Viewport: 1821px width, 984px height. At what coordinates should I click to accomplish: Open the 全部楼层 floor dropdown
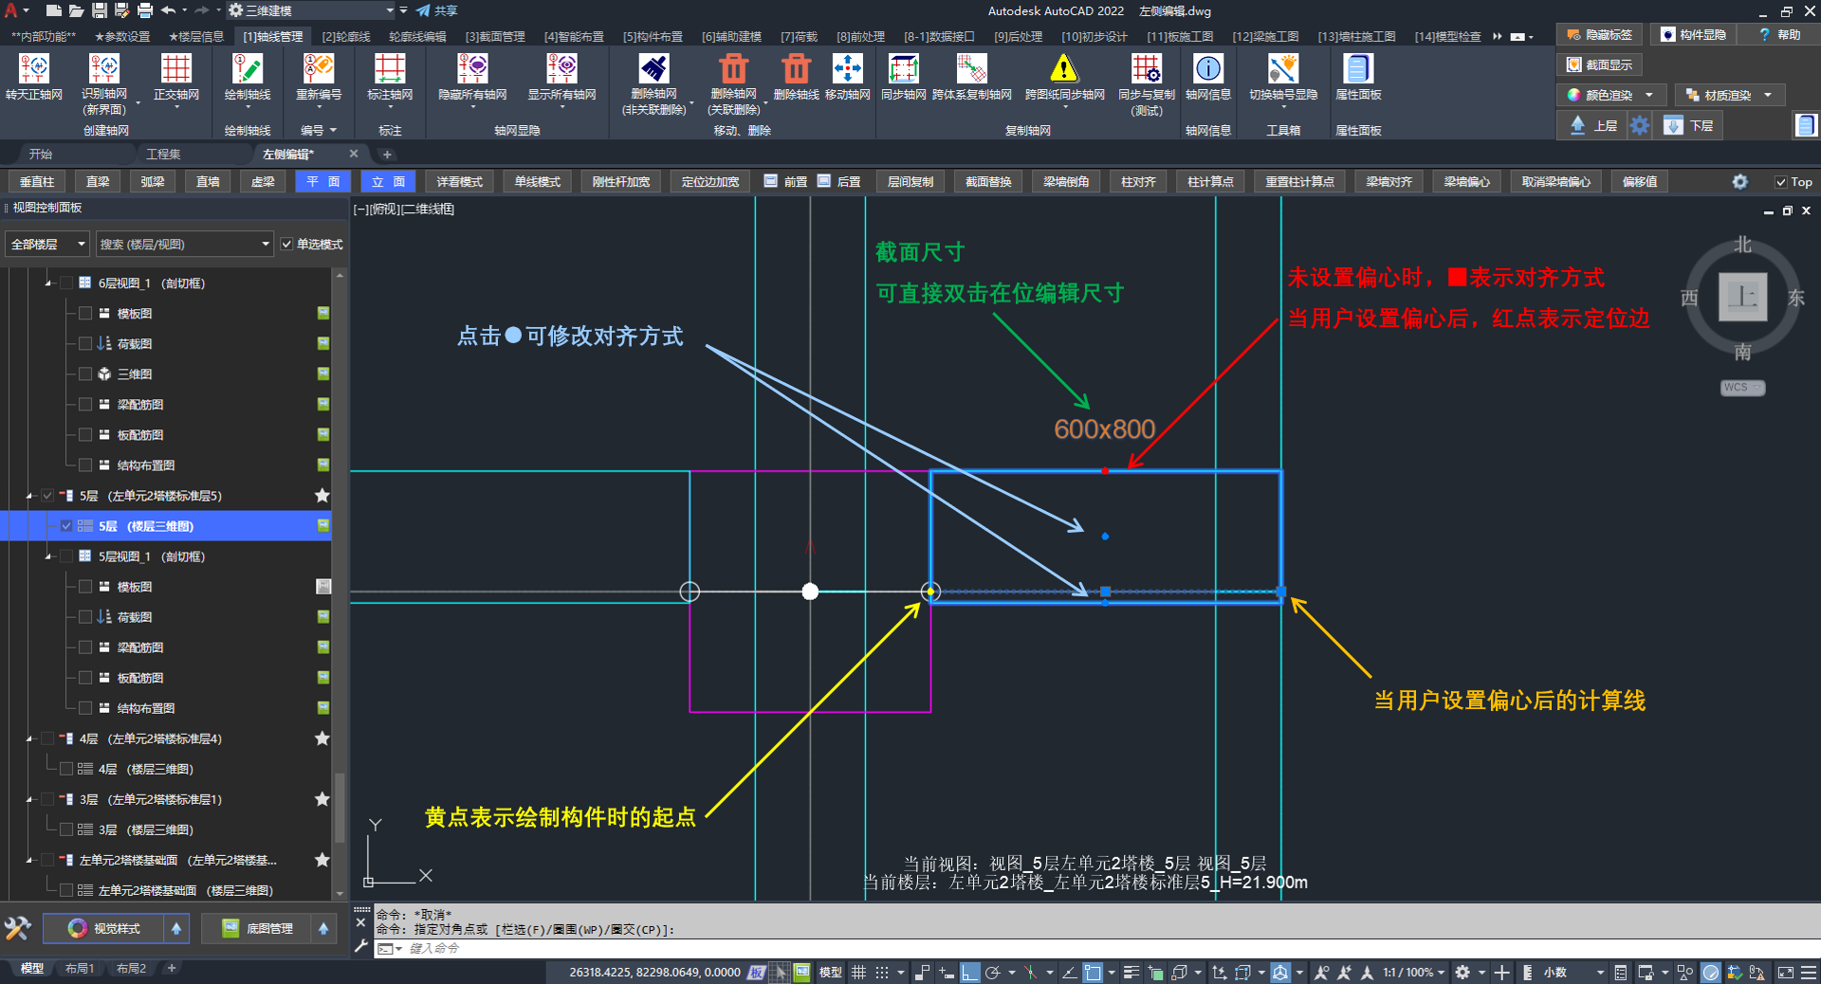(x=47, y=245)
